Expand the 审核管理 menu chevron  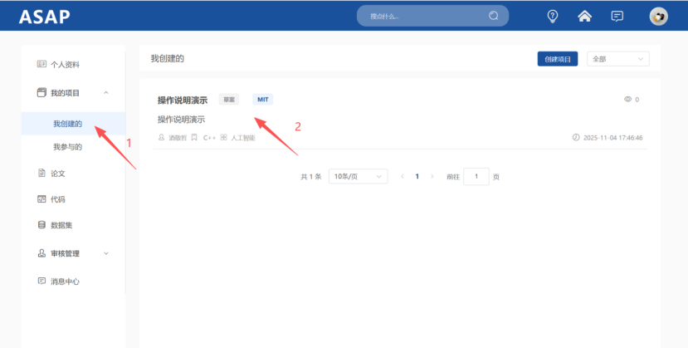[x=105, y=253]
